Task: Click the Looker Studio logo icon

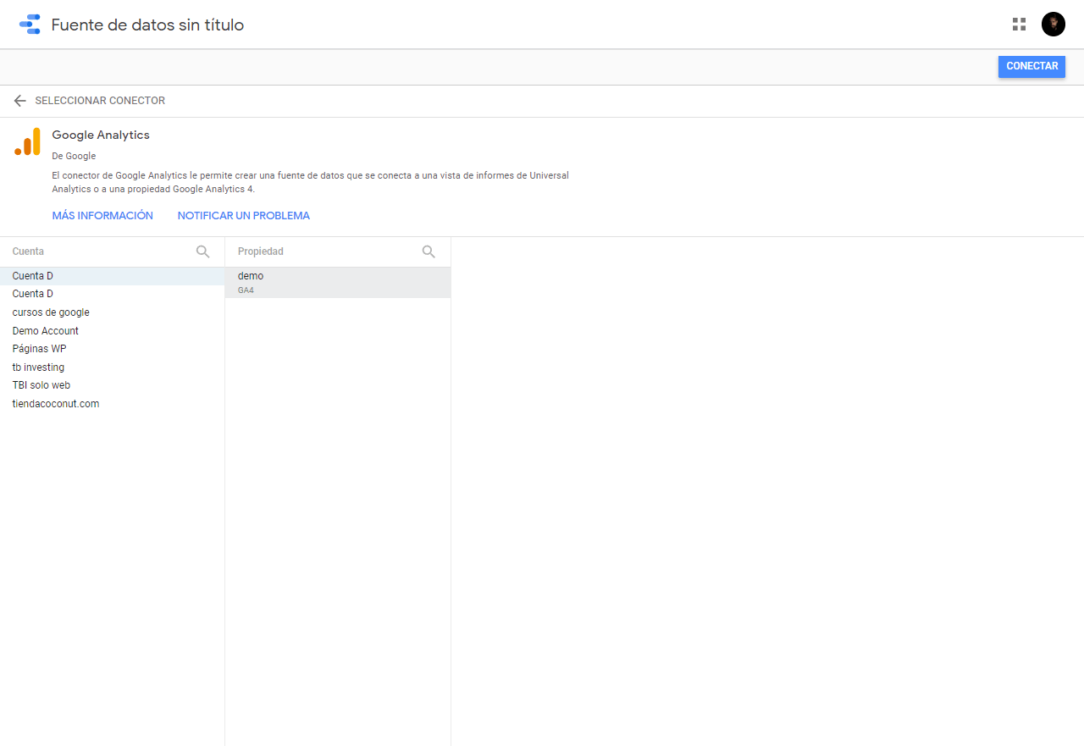Action: (30, 25)
